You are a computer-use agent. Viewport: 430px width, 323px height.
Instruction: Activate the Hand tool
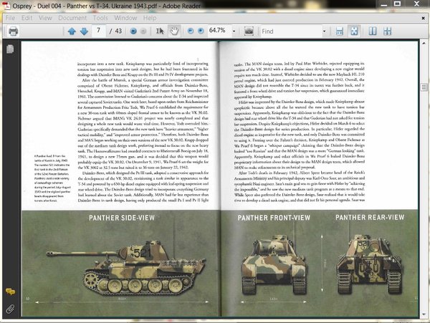(x=174, y=32)
